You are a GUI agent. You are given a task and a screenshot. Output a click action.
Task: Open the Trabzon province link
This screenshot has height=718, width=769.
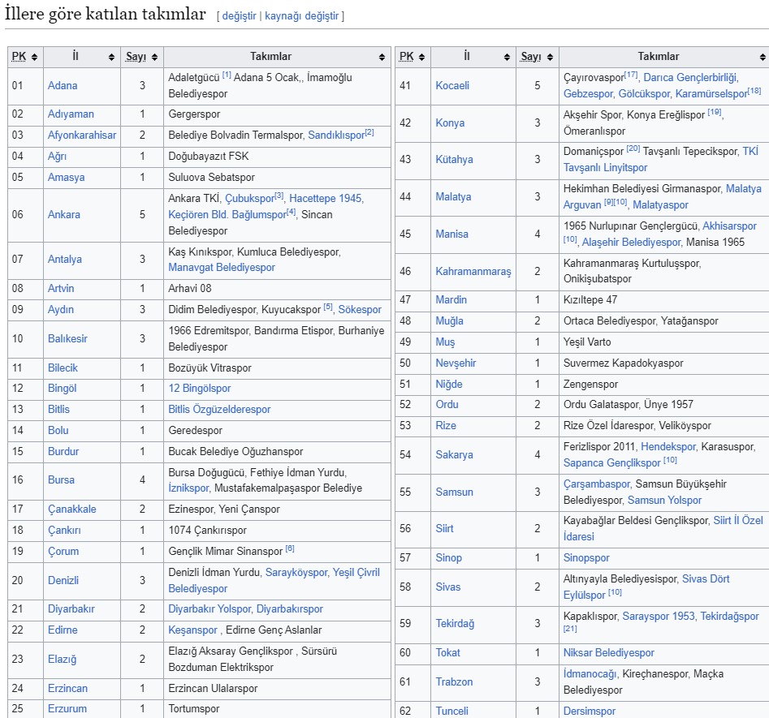point(454,681)
